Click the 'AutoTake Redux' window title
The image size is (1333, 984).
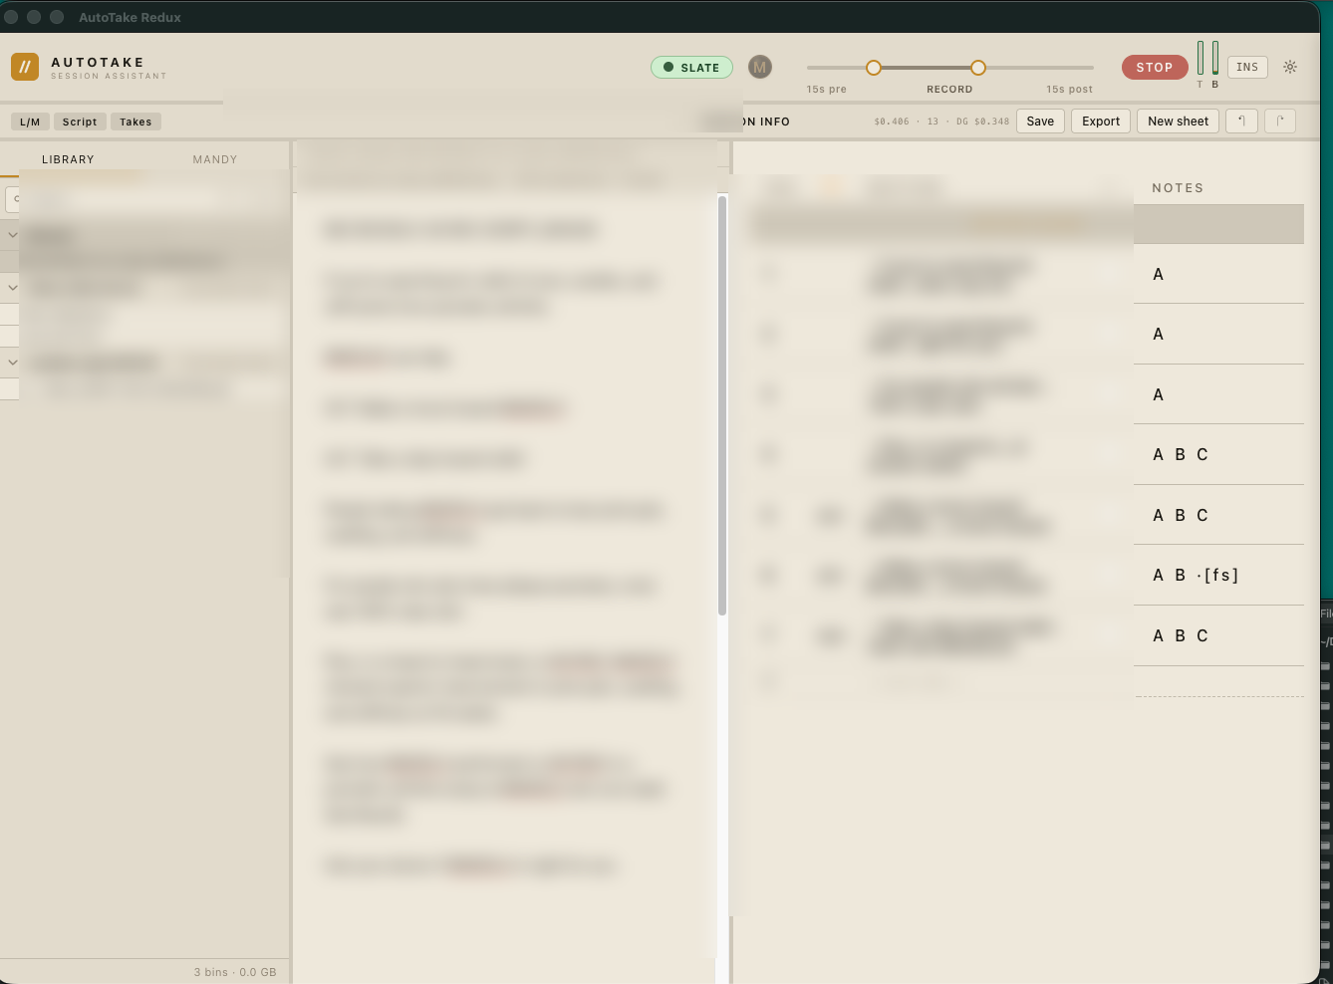[x=130, y=17]
